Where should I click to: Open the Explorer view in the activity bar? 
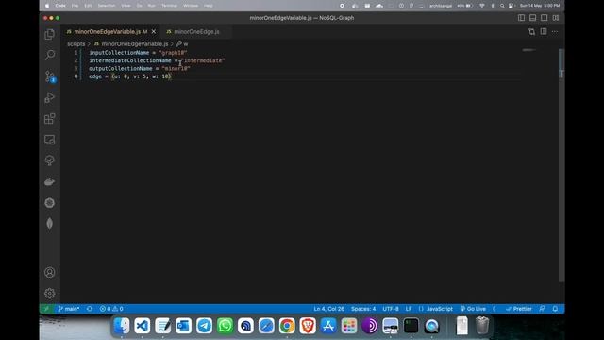coord(50,34)
